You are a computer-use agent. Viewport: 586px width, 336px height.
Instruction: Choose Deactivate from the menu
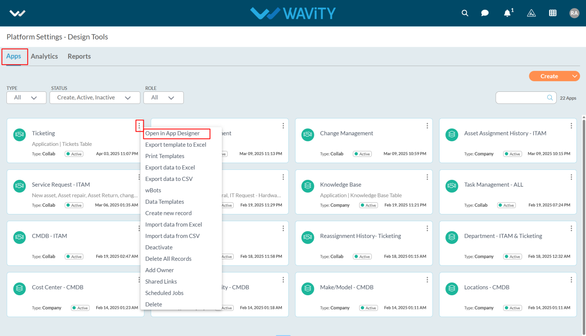point(159,248)
